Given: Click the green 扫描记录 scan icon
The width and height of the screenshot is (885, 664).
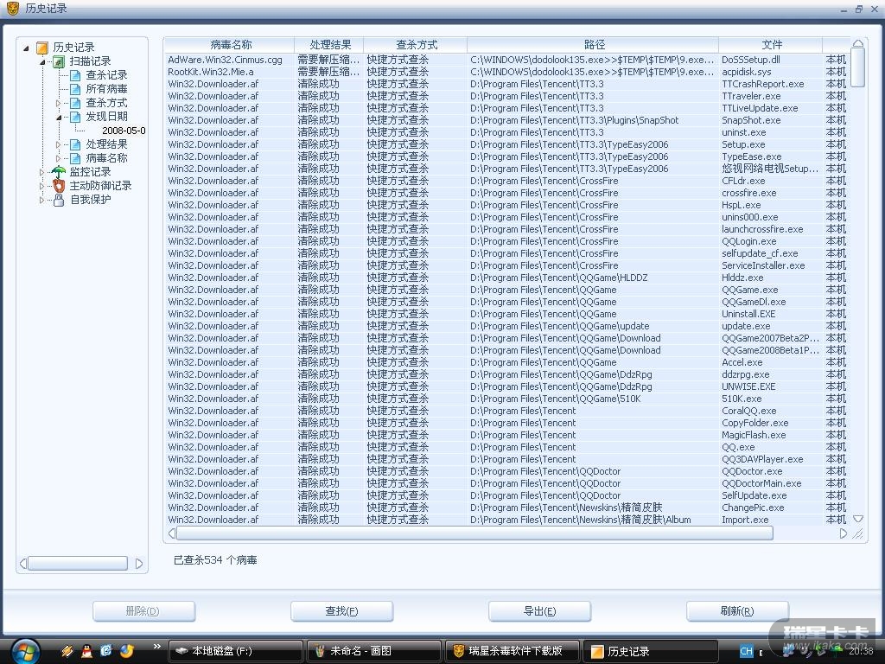Looking at the screenshot, I should point(59,61).
